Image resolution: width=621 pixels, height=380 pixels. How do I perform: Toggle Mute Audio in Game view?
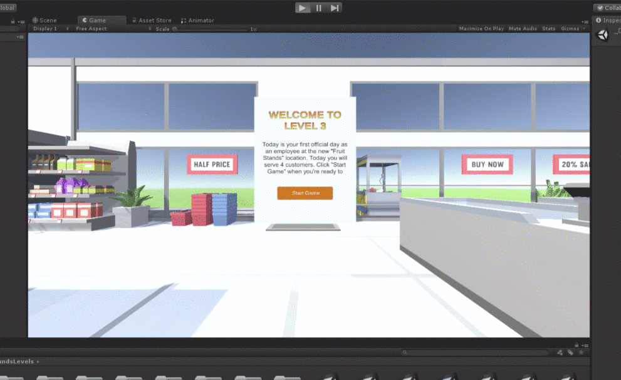(x=523, y=29)
